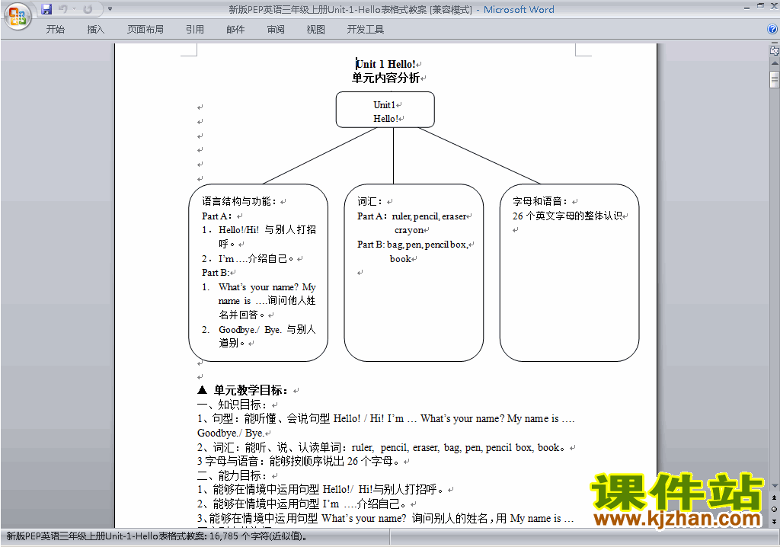Image resolution: width=780 pixels, height=547 pixels.
Task: Click 词汇 heading in middle box
Action: coord(370,201)
